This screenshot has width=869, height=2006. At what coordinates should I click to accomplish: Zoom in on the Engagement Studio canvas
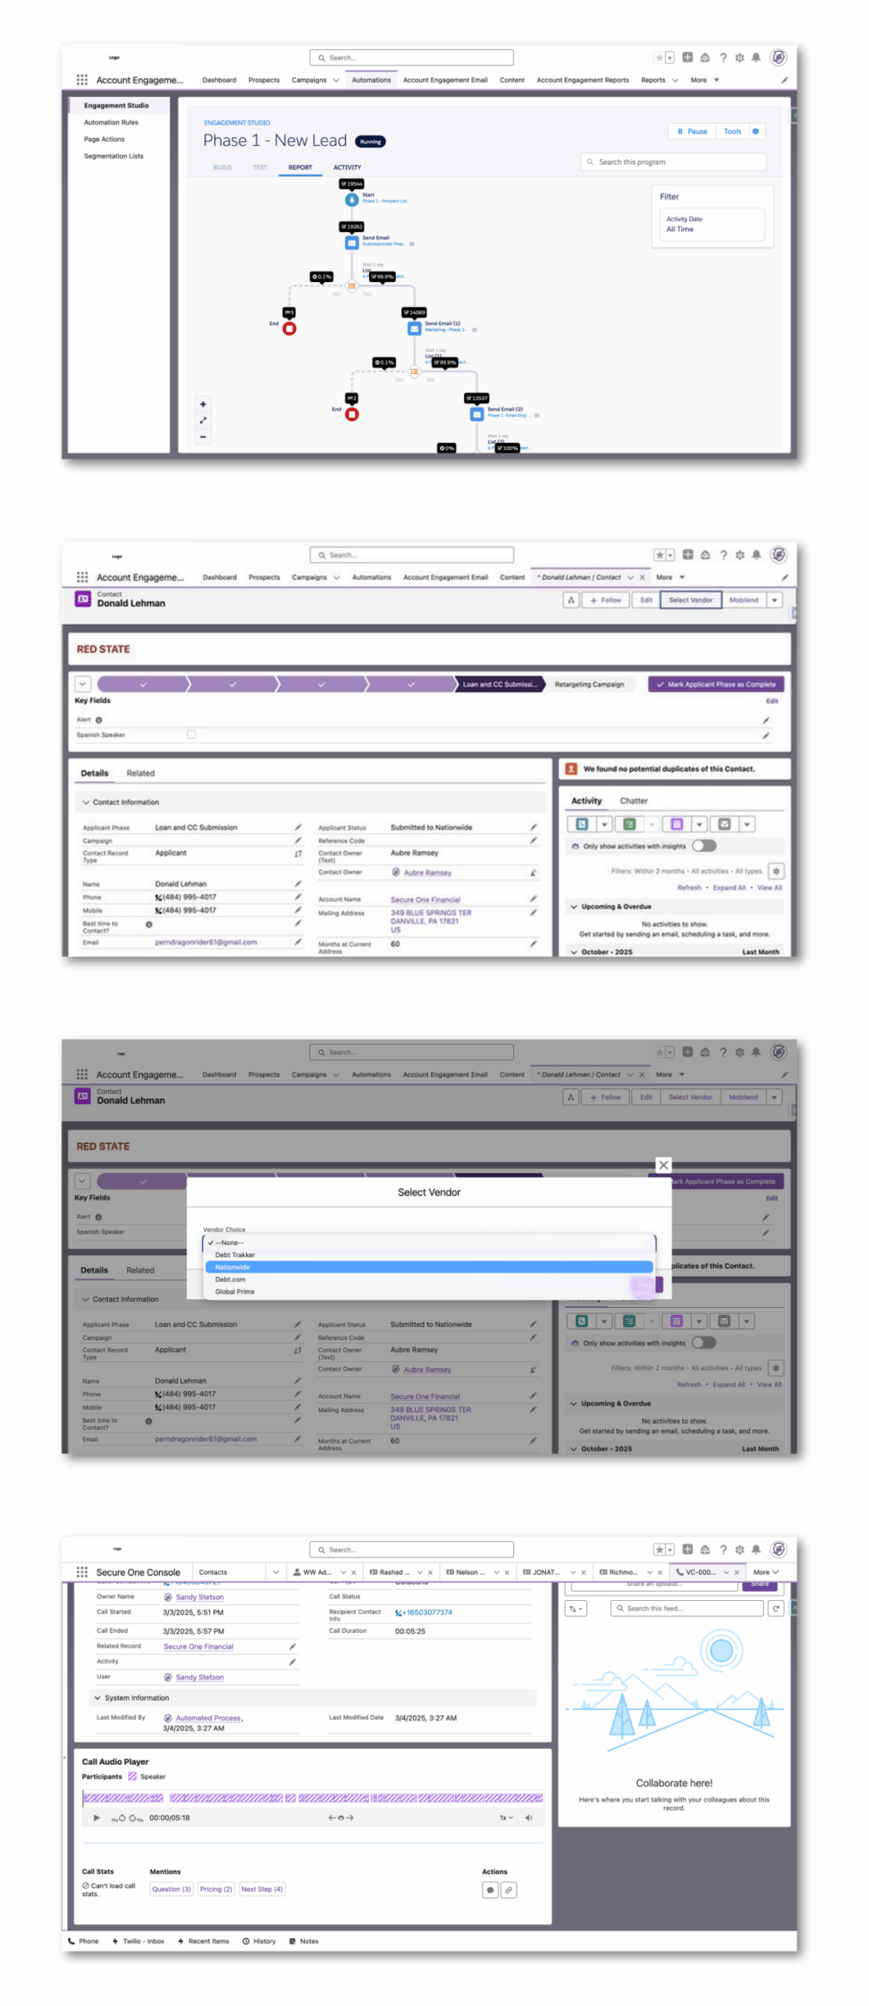[x=202, y=404]
